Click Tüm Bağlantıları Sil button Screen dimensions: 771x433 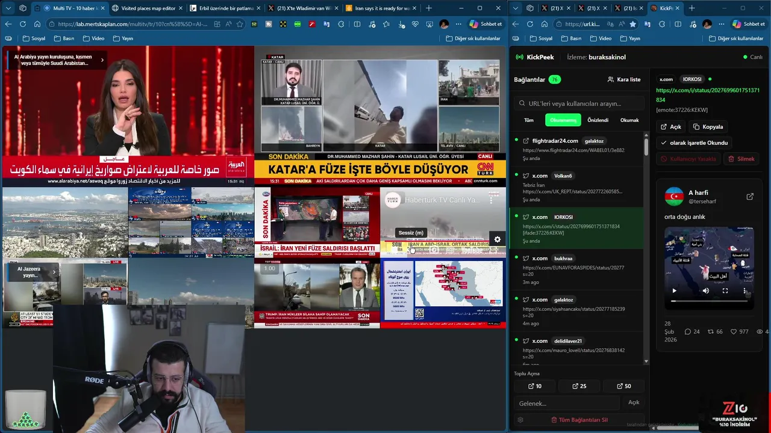(579, 420)
